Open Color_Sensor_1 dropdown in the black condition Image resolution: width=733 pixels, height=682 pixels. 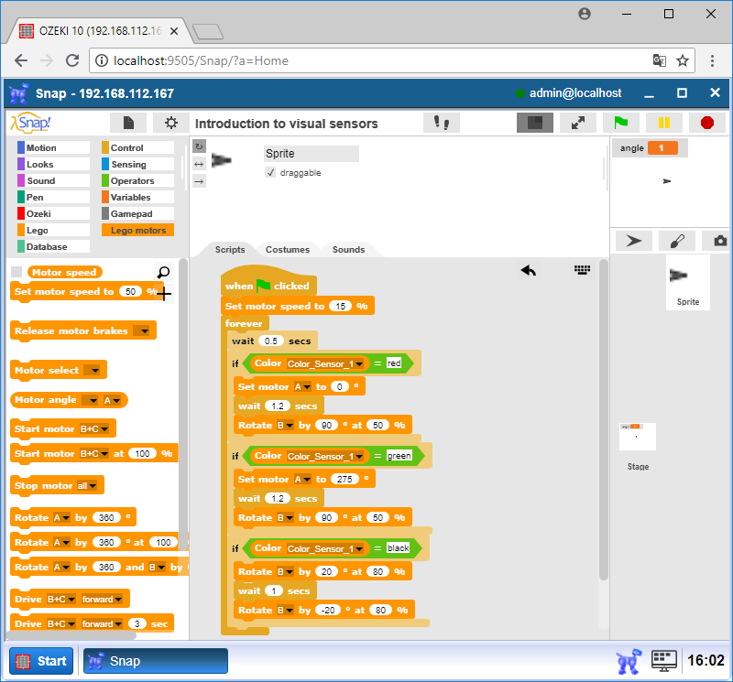point(325,549)
